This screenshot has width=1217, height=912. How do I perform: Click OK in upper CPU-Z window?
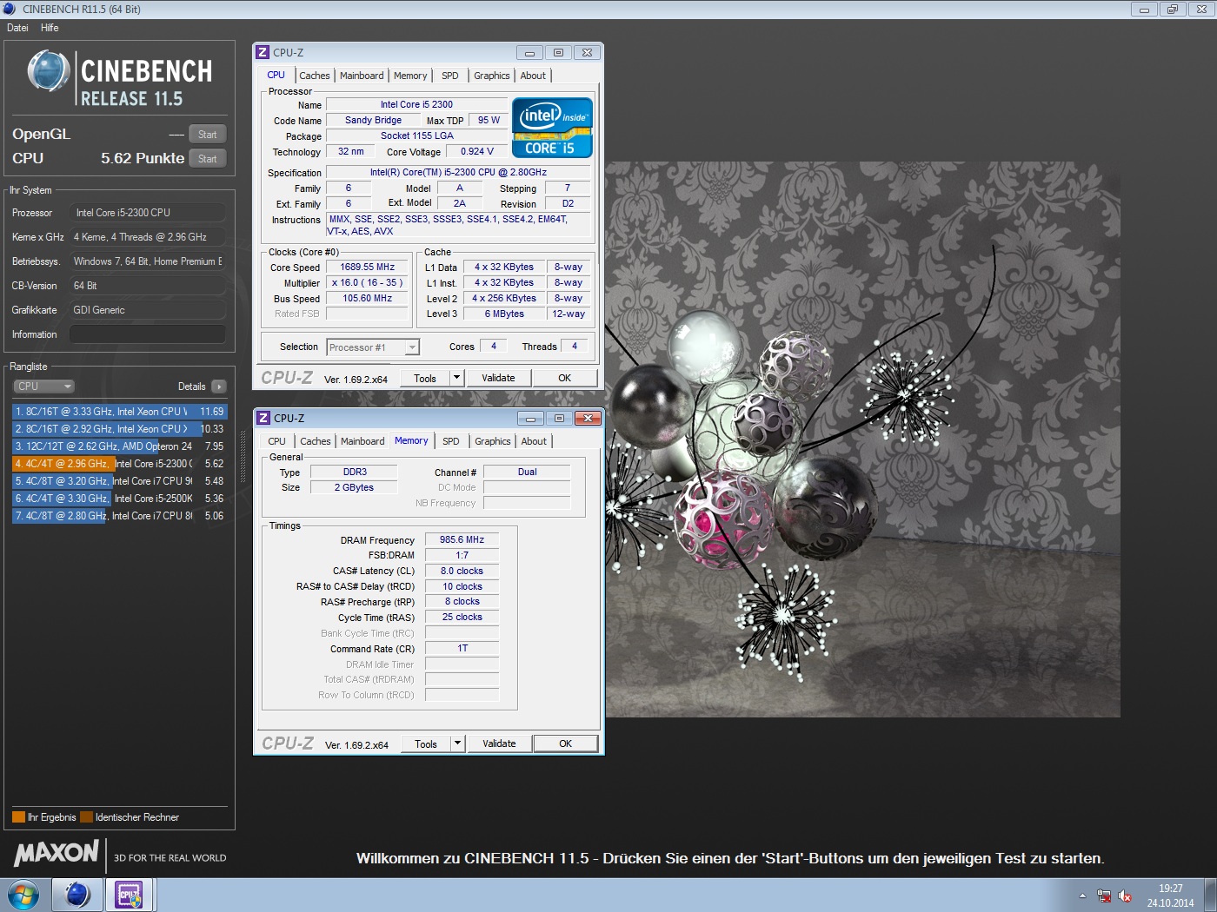[x=564, y=378]
